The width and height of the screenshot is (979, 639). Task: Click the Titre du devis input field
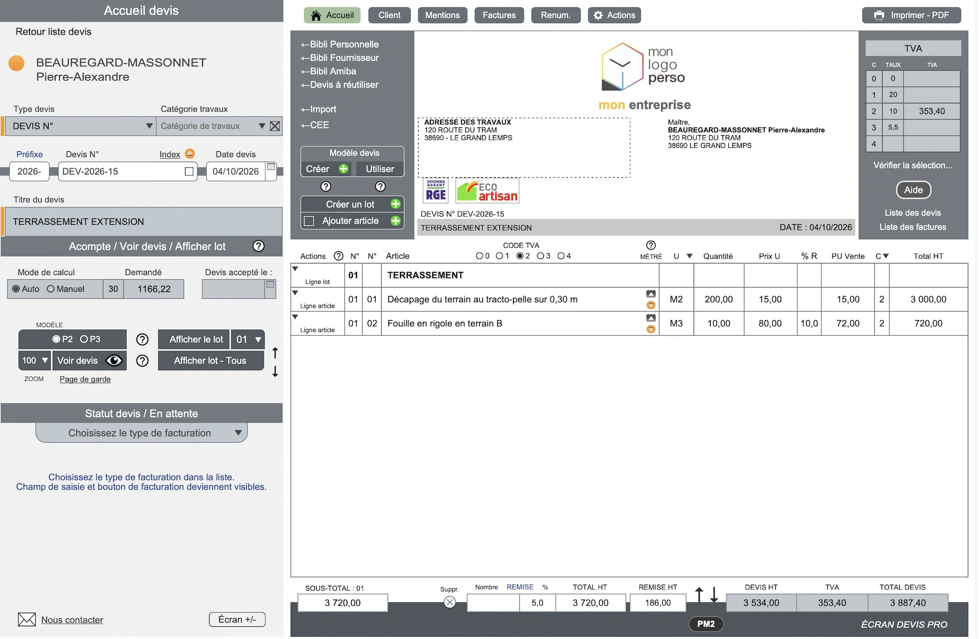click(142, 222)
